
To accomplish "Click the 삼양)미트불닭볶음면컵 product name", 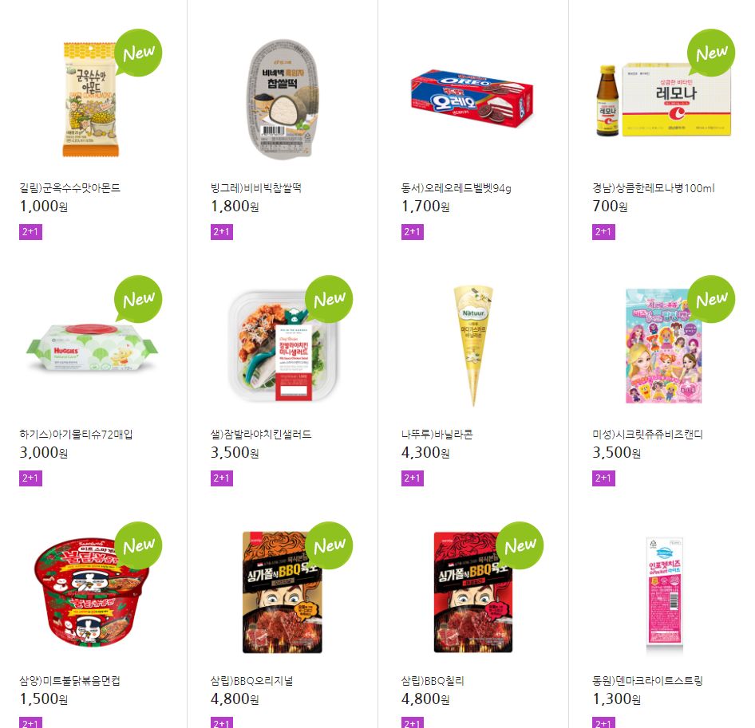I will point(69,680).
